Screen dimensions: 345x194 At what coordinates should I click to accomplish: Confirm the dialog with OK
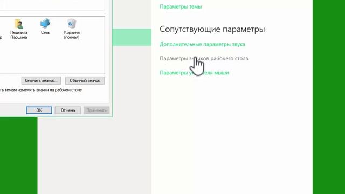click(39, 110)
